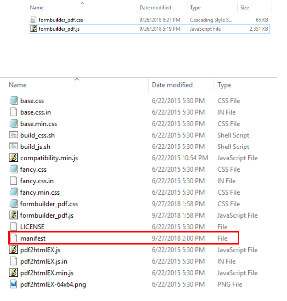Click the build_js.sh shell script icon

[x=14, y=146]
